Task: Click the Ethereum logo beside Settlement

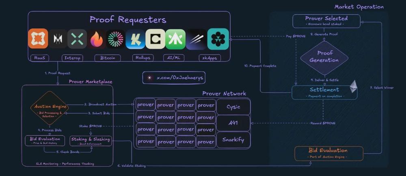Action: click(x=354, y=86)
